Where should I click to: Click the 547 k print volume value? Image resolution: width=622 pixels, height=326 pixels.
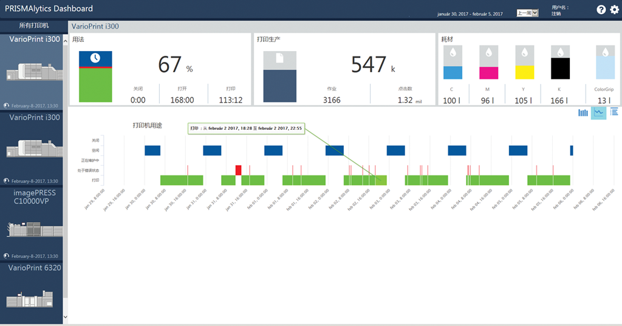coord(373,64)
